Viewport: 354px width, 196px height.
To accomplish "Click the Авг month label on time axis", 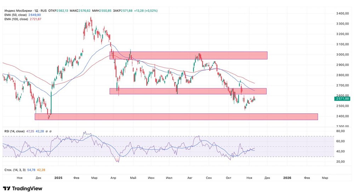I will pos(190,178).
